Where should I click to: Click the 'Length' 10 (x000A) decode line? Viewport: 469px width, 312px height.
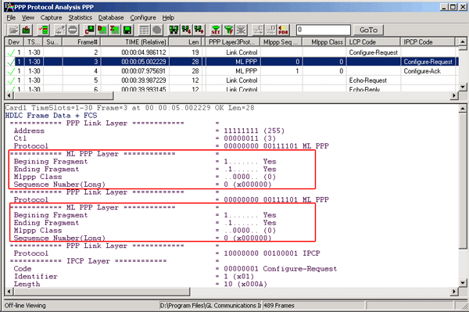pyautogui.click(x=140, y=284)
